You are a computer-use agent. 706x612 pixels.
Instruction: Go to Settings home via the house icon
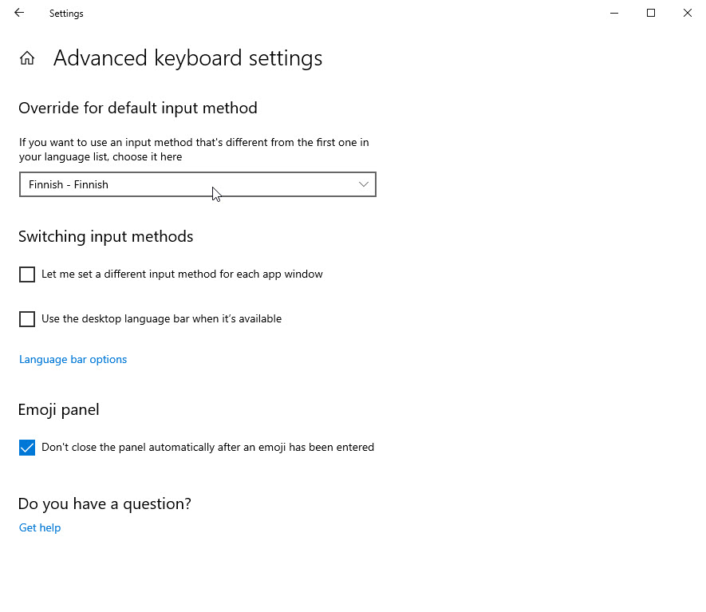click(27, 58)
